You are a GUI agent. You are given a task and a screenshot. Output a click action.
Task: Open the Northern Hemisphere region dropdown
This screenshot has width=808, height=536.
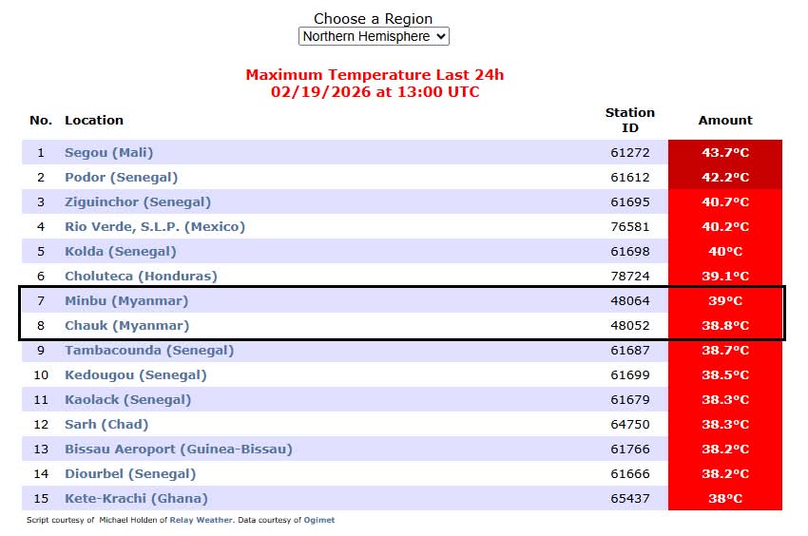[374, 36]
